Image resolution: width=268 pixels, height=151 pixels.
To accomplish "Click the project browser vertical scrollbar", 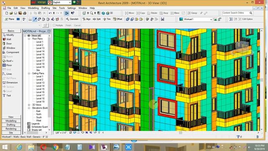I will (x=49, y=83).
